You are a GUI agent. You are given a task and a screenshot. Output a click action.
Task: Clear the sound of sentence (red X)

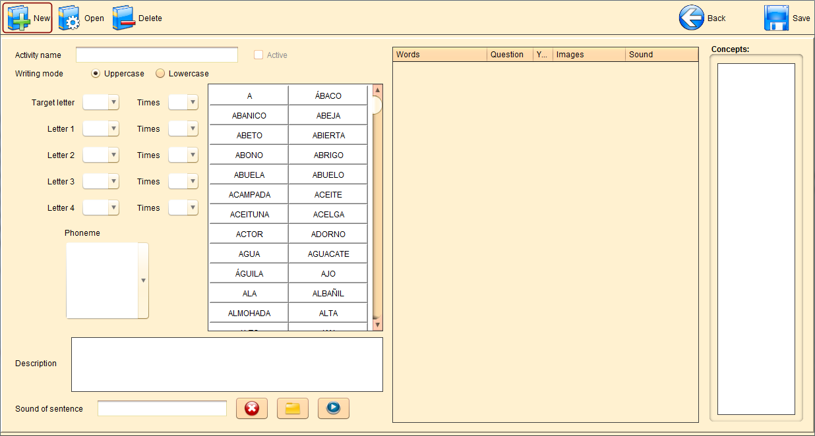click(x=252, y=408)
